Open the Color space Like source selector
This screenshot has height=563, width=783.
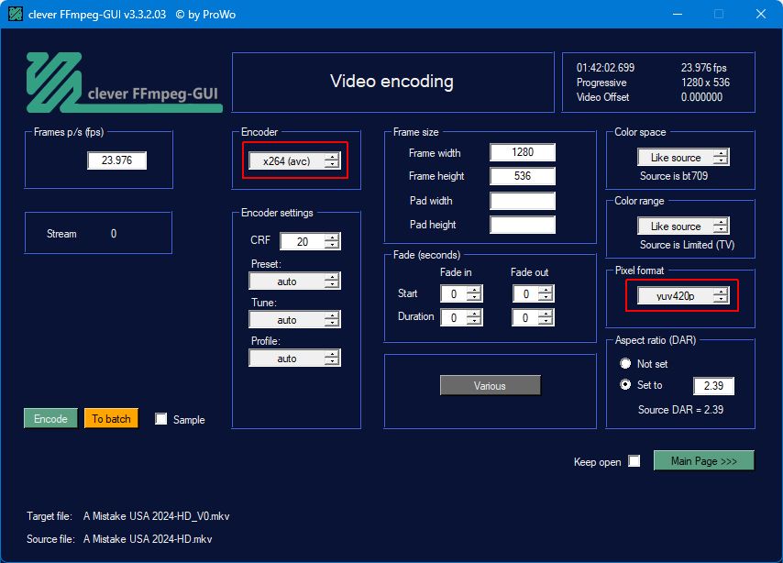[683, 158]
